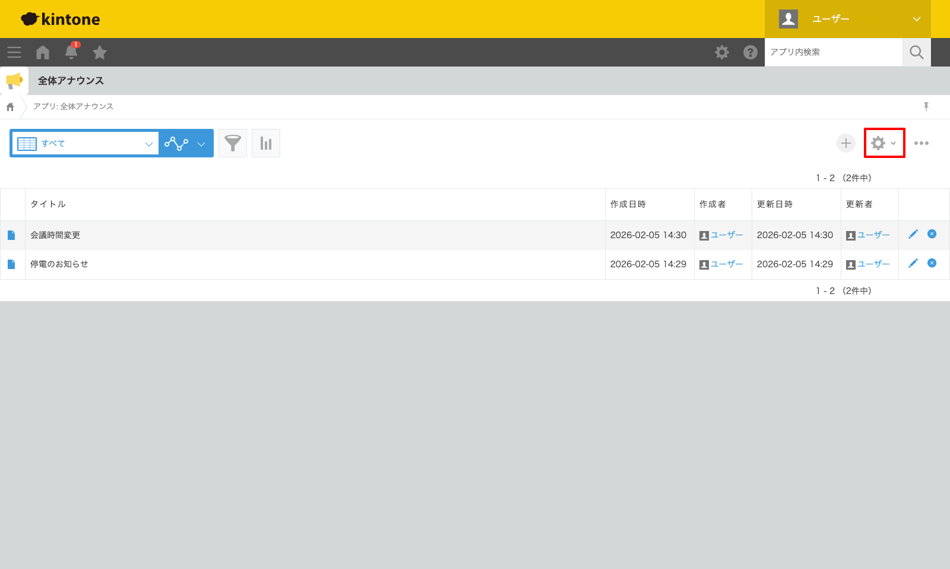Open the hamburger navigation menu
950x569 pixels.
coord(14,52)
